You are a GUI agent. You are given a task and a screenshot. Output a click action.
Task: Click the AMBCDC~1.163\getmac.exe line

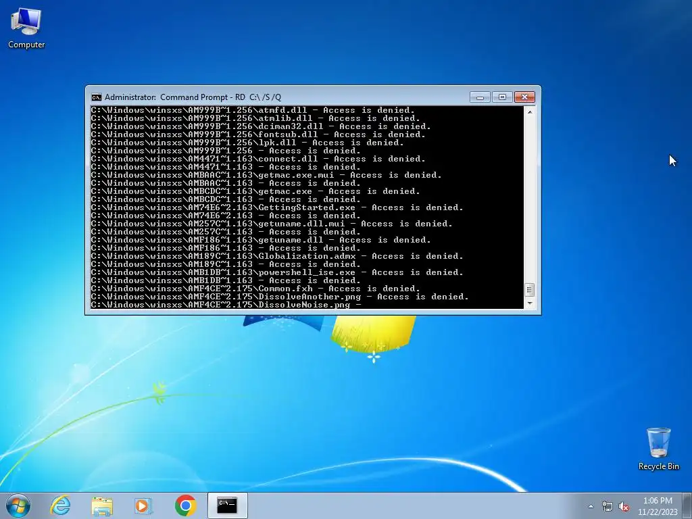[255, 191]
